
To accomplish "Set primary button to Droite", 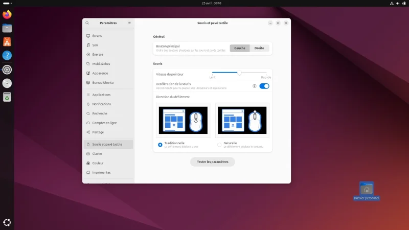I will click(259, 48).
